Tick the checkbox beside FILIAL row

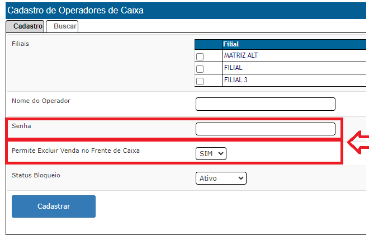tap(200, 69)
